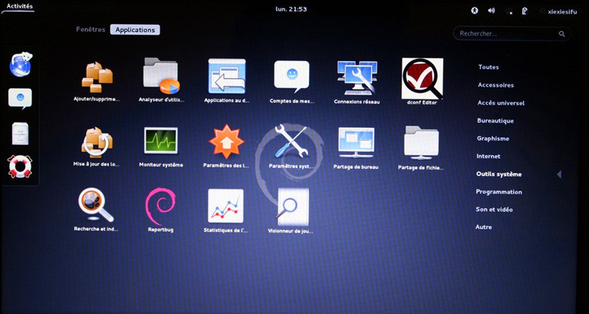Open Statistiques de l'alimentation chart icon

pyautogui.click(x=225, y=206)
